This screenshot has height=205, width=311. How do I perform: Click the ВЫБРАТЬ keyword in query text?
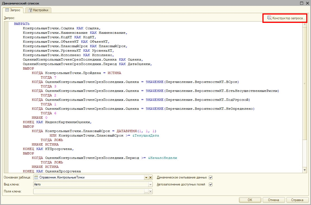coord(22,24)
